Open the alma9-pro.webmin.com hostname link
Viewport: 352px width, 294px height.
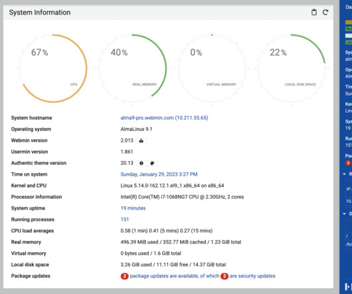pos(164,118)
